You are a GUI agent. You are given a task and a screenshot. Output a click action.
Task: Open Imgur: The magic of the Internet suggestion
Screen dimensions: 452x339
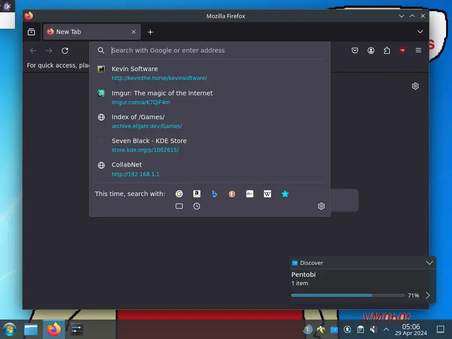(x=210, y=98)
